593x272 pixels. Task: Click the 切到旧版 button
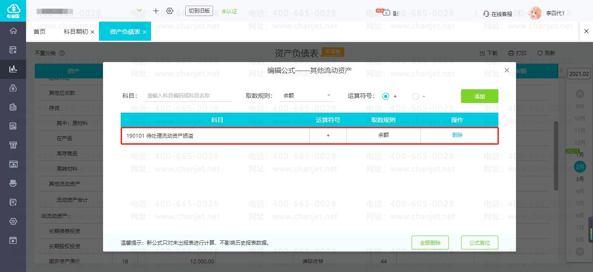pyautogui.click(x=199, y=11)
